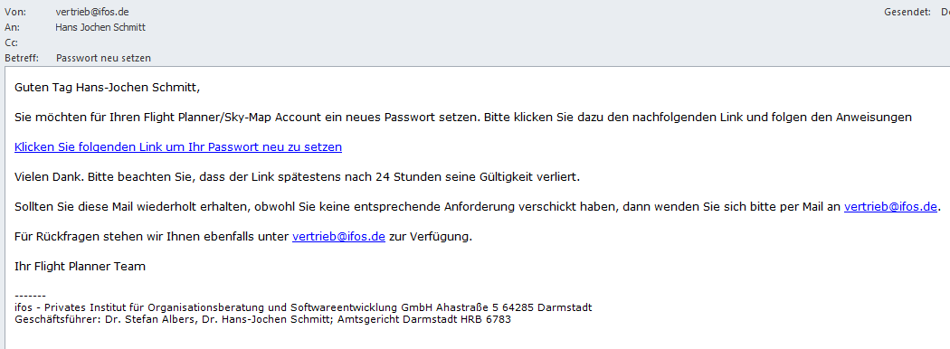Click the ifos company address signature line
The height and width of the screenshot is (349, 950).
[303, 307]
